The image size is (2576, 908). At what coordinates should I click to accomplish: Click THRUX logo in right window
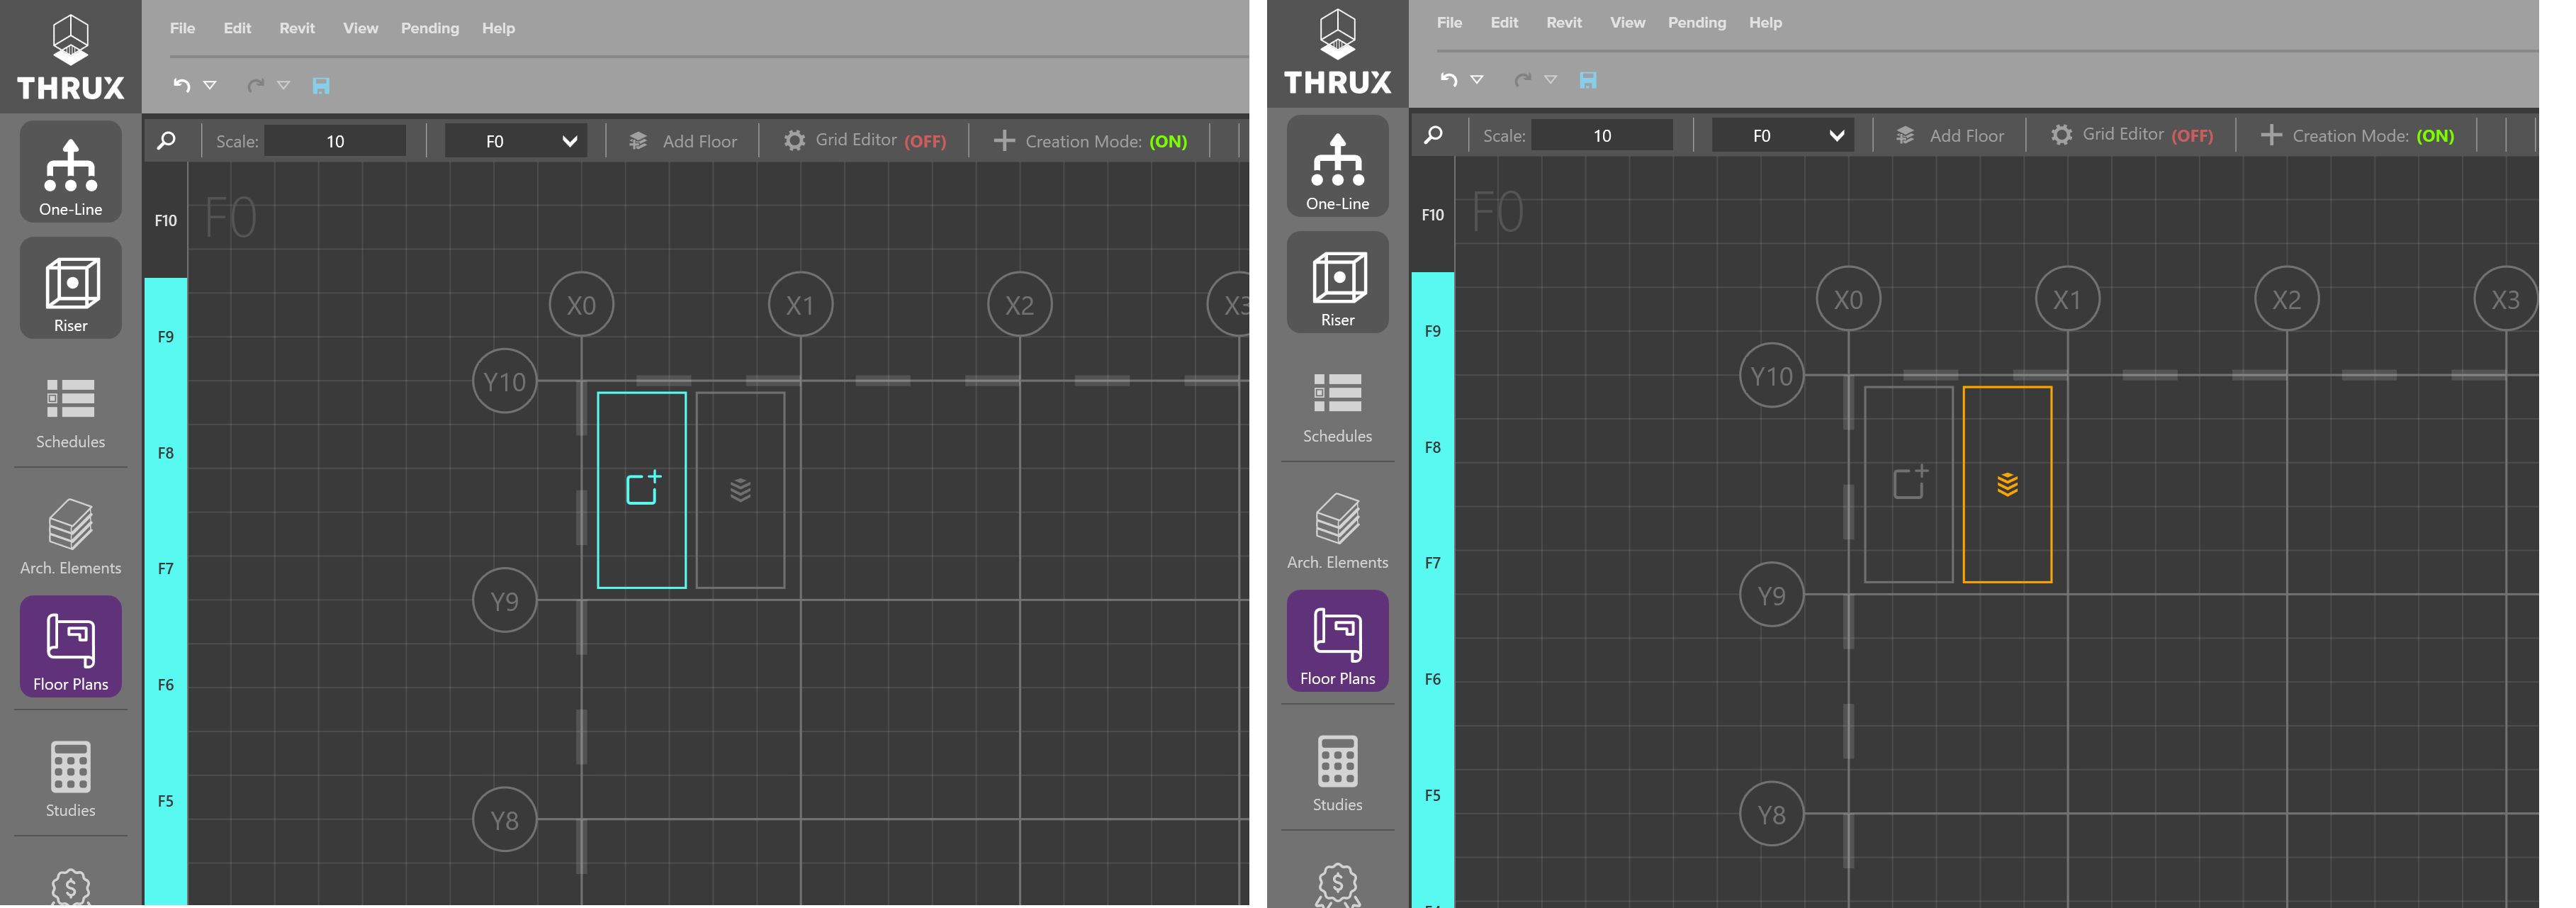pyautogui.click(x=1337, y=51)
